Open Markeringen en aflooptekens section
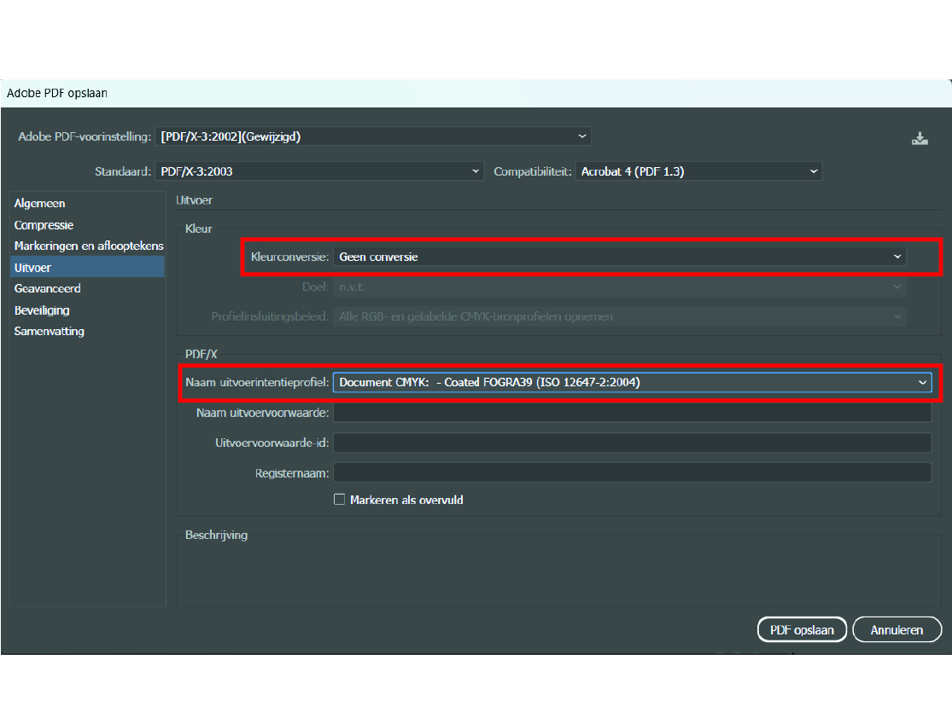The width and height of the screenshot is (952, 718). tap(88, 246)
